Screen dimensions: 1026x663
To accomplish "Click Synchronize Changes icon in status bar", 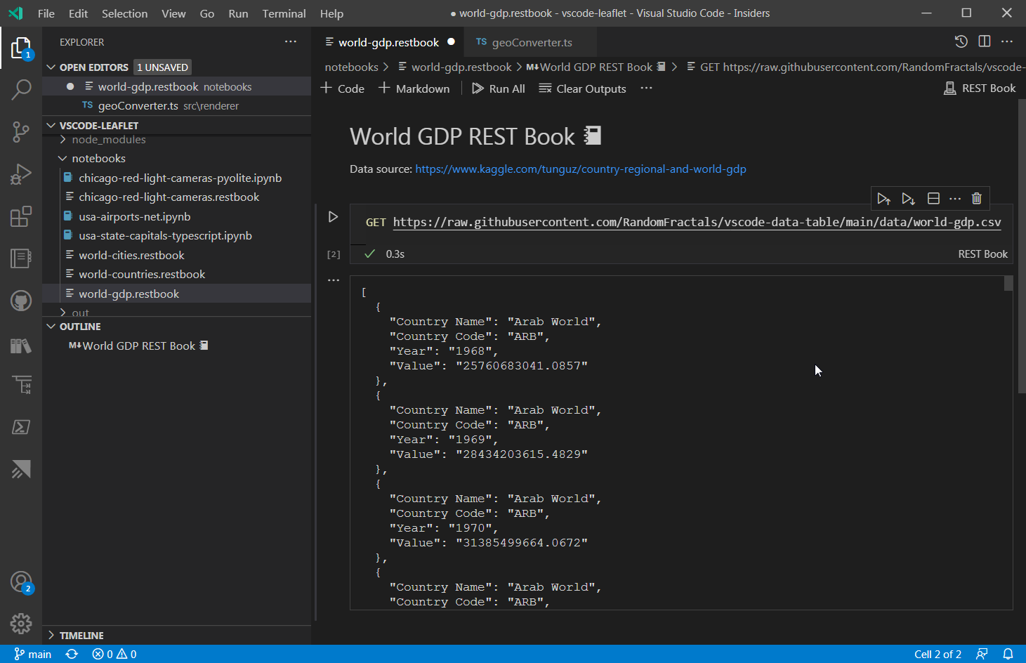I will coord(72,654).
